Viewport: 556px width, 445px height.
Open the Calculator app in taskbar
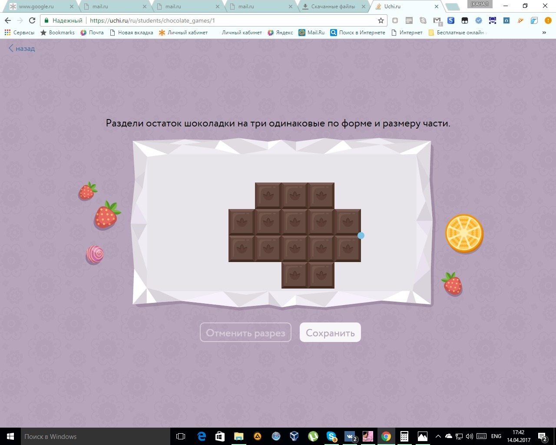[x=404, y=436]
